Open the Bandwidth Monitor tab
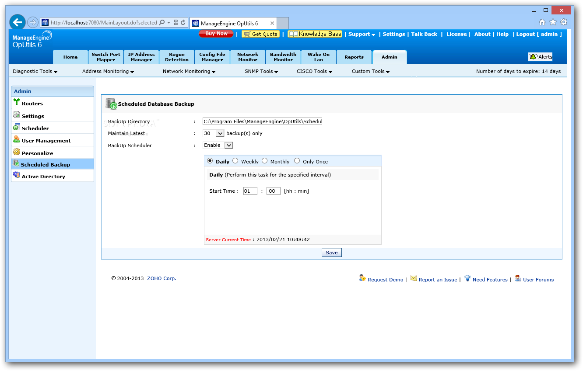 coord(283,57)
